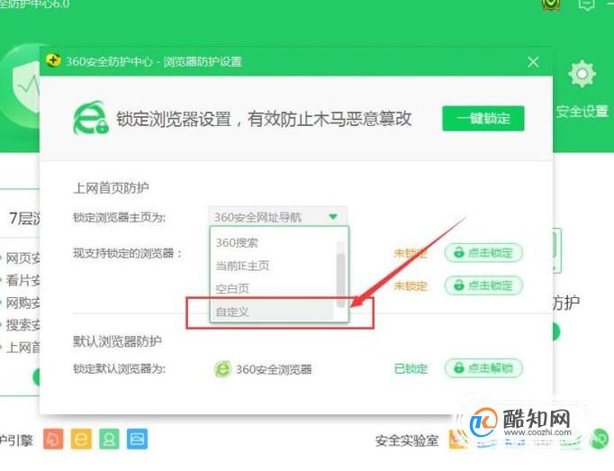Select 自定义 custom homepage option
Viewport: 614px width, 471px height.
(273, 312)
